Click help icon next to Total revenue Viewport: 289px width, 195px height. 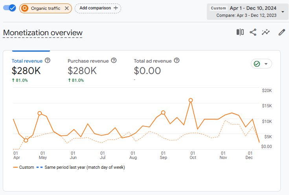48,61
